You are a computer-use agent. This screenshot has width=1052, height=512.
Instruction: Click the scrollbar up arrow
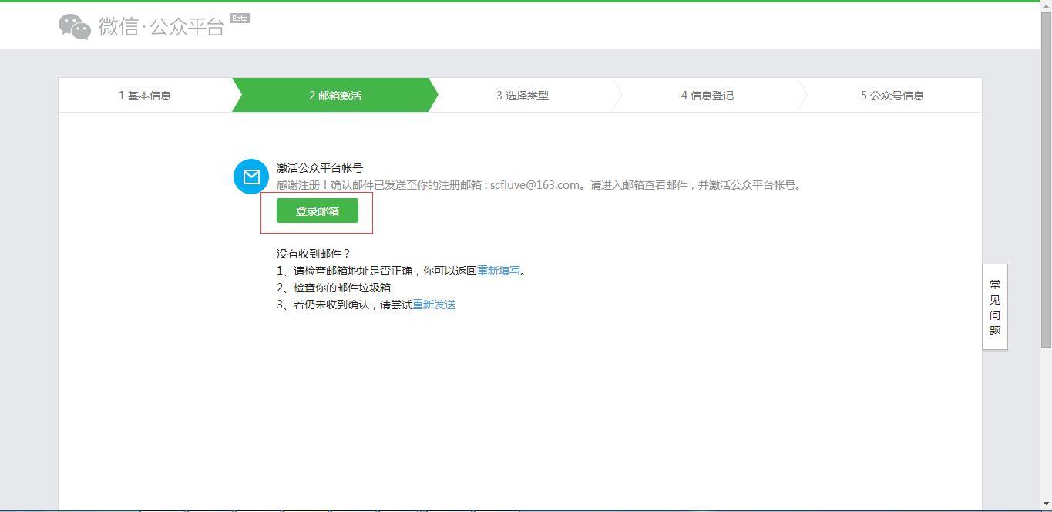coord(1046,6)
